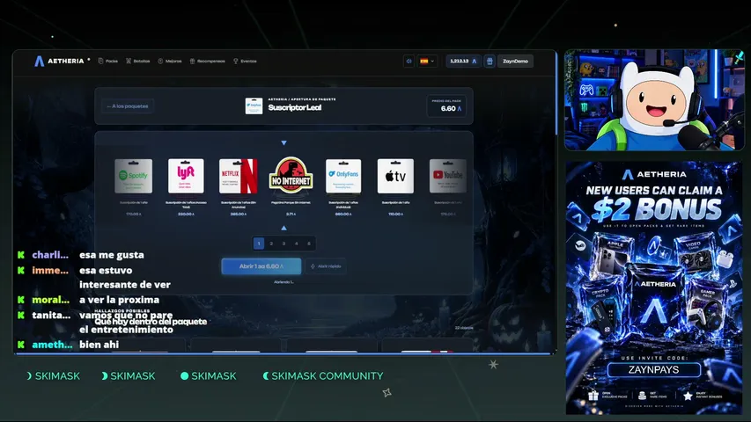Click the No Internet dinosaur sticker
Screen dimensions: 751x422
tap(291, 175)
